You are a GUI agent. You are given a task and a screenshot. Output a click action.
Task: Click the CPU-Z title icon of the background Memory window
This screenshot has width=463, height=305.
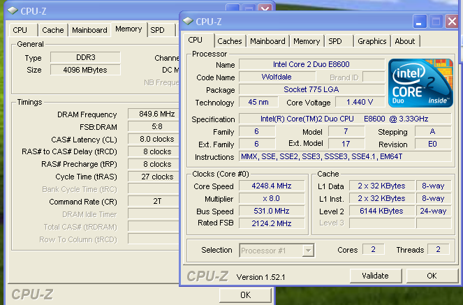(x=13, y=11)
